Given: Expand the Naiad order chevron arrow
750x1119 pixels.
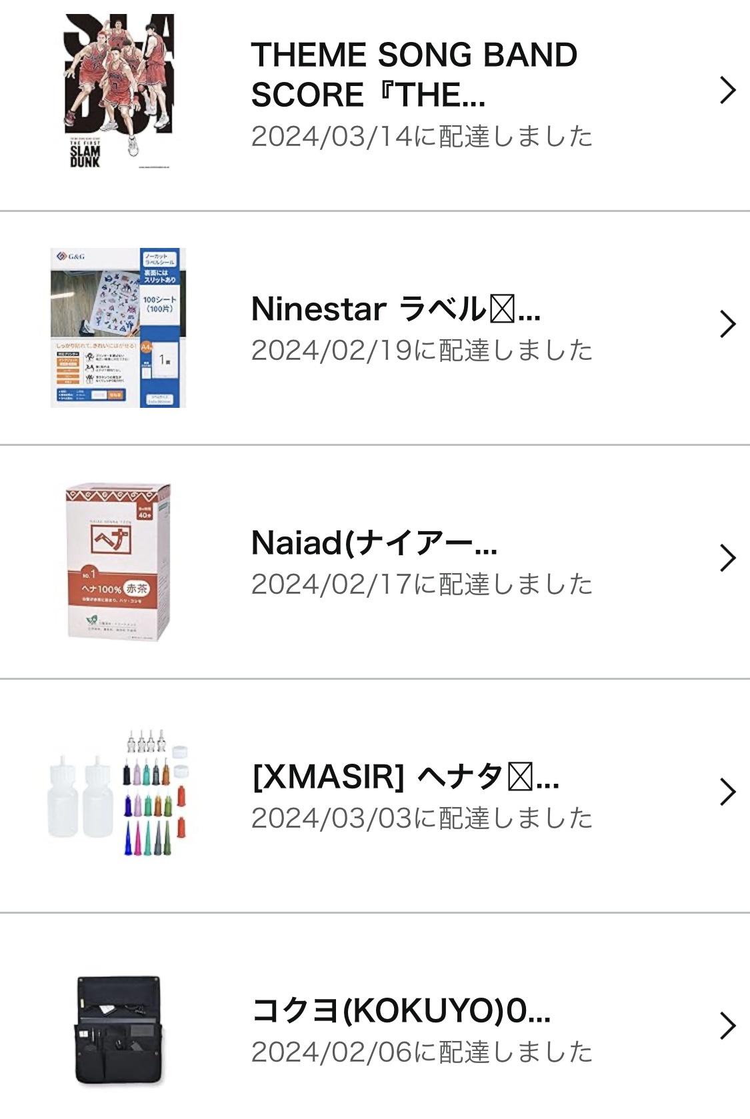Looking at the screenshot, I should [727, 559].
